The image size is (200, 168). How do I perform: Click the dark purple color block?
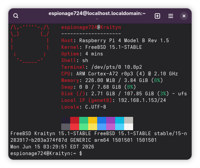pyautogui.click(x=110, y=120)
